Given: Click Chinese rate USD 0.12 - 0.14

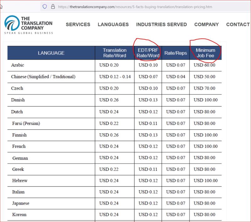Looking at the screenshot, I should pyautogui.click(x=115, y=77).
